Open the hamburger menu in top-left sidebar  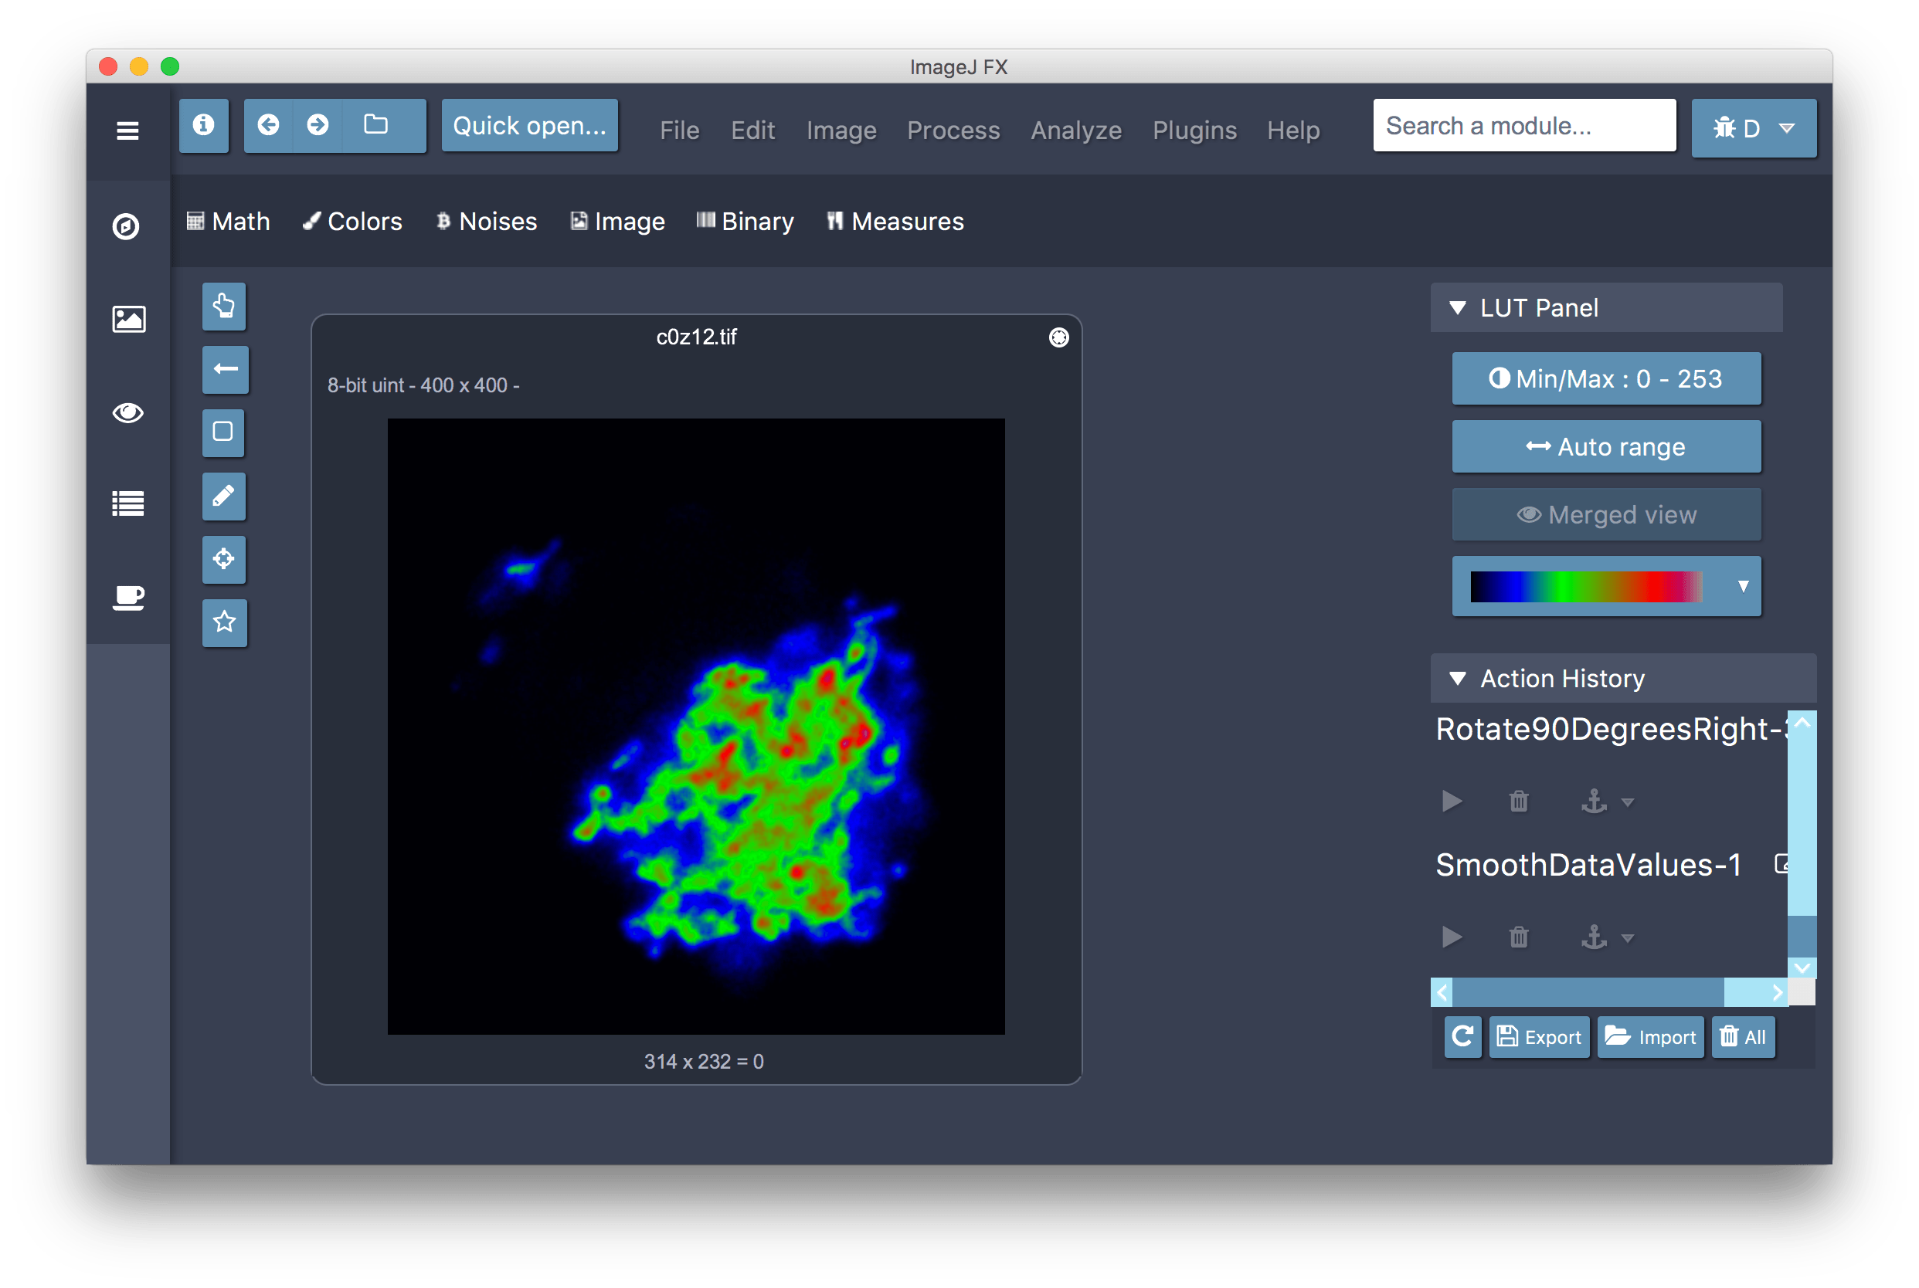[128, 130]
